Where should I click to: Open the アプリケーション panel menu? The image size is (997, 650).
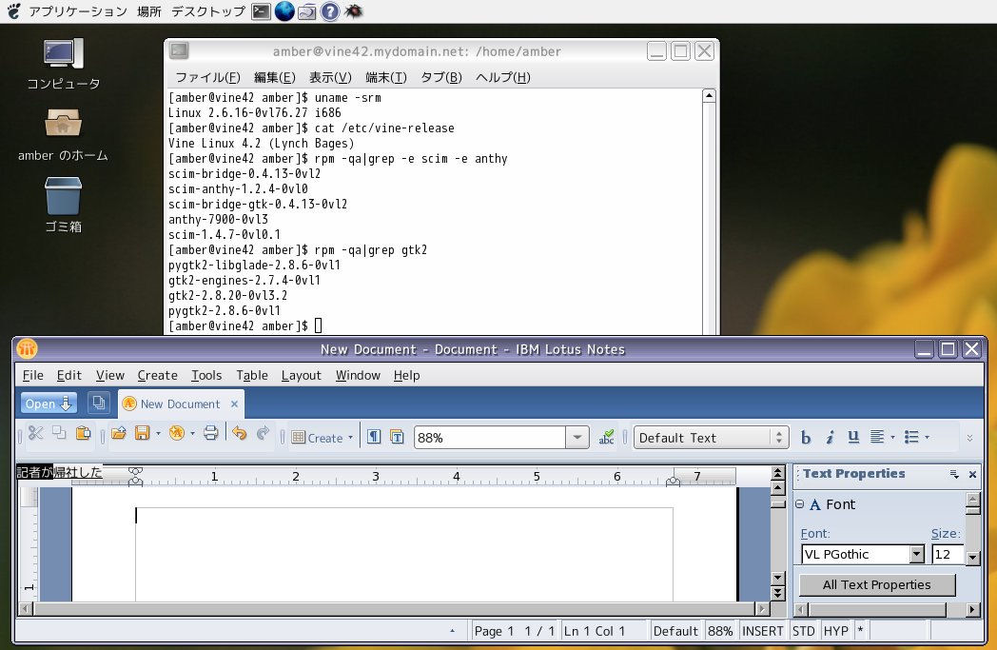click(x=78, y=11)
